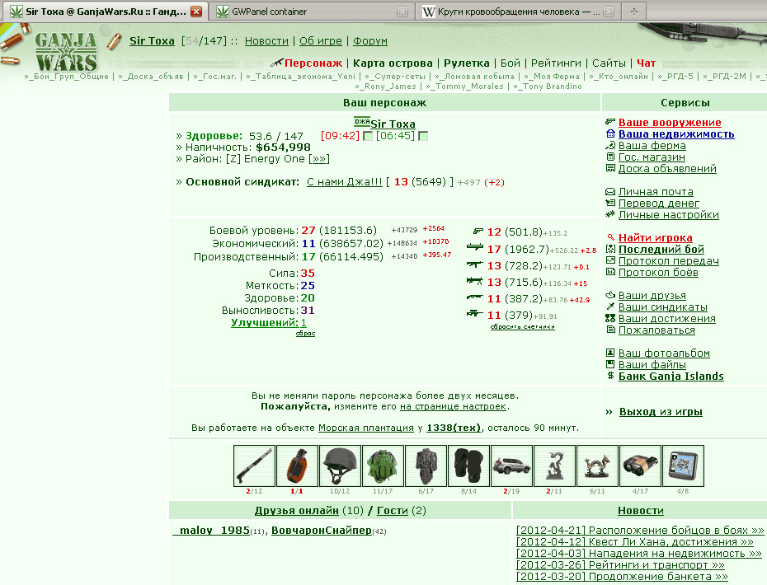Screen dimensions: 767x585
Task: Click the house icon beside Ваша недвижимость
Action: (610, 133)
